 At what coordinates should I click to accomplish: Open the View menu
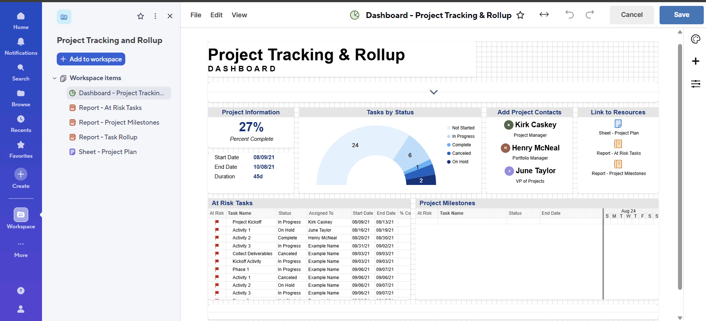point(239,15)
